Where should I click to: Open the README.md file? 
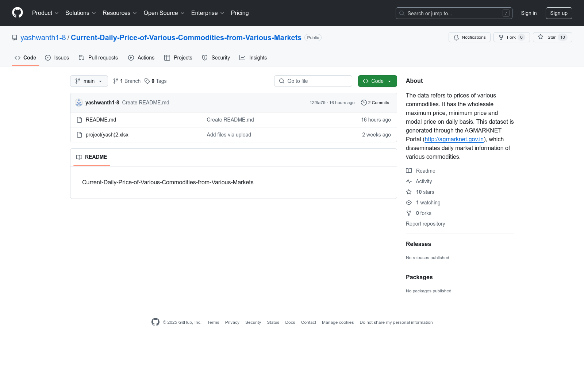click(101, 120)
